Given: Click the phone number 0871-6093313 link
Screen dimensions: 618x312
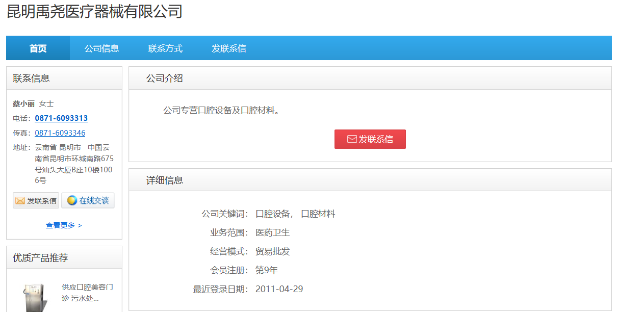Looking at the screenshot, I should 61,118.
